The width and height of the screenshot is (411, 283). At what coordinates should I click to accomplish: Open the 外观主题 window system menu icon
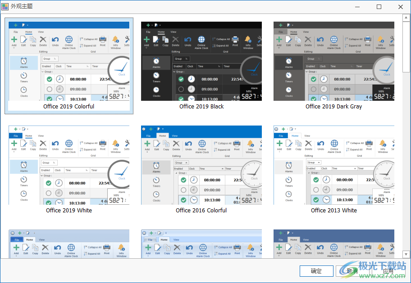pos(5,7)
